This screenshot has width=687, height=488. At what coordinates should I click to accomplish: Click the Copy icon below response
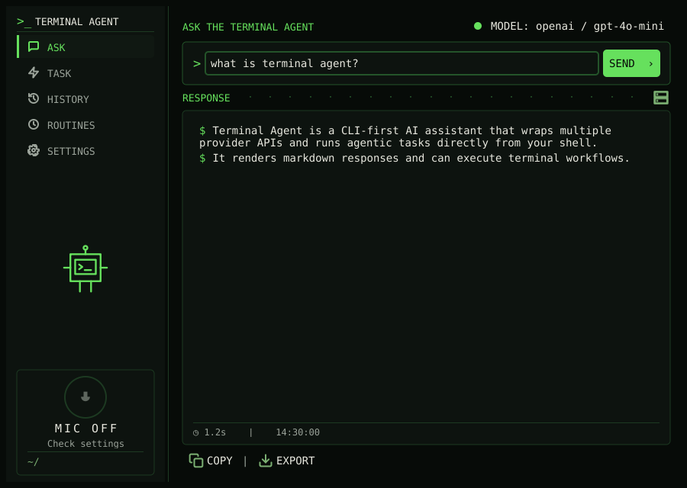coord(196,461)
